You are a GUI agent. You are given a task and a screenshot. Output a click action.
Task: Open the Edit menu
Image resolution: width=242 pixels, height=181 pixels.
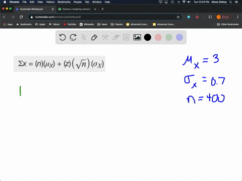[x=32, y=2]
